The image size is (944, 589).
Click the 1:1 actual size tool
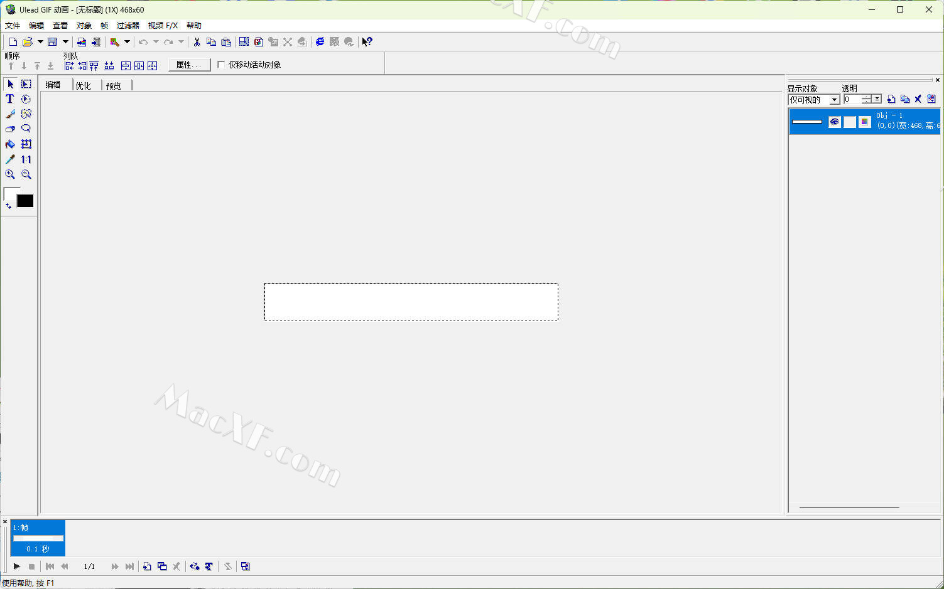[26, 159]
